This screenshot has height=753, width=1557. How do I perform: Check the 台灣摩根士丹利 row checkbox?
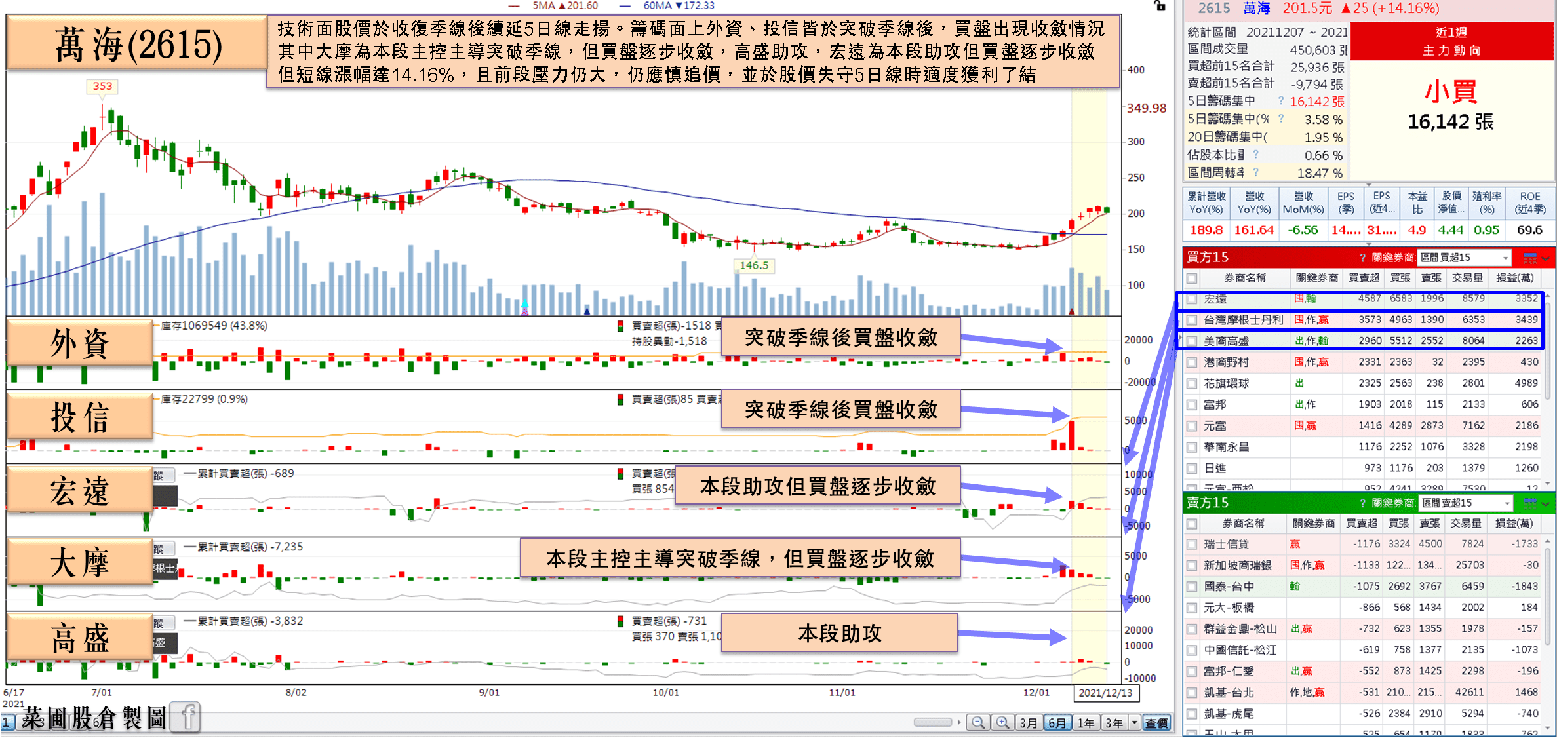point(1192,320)
